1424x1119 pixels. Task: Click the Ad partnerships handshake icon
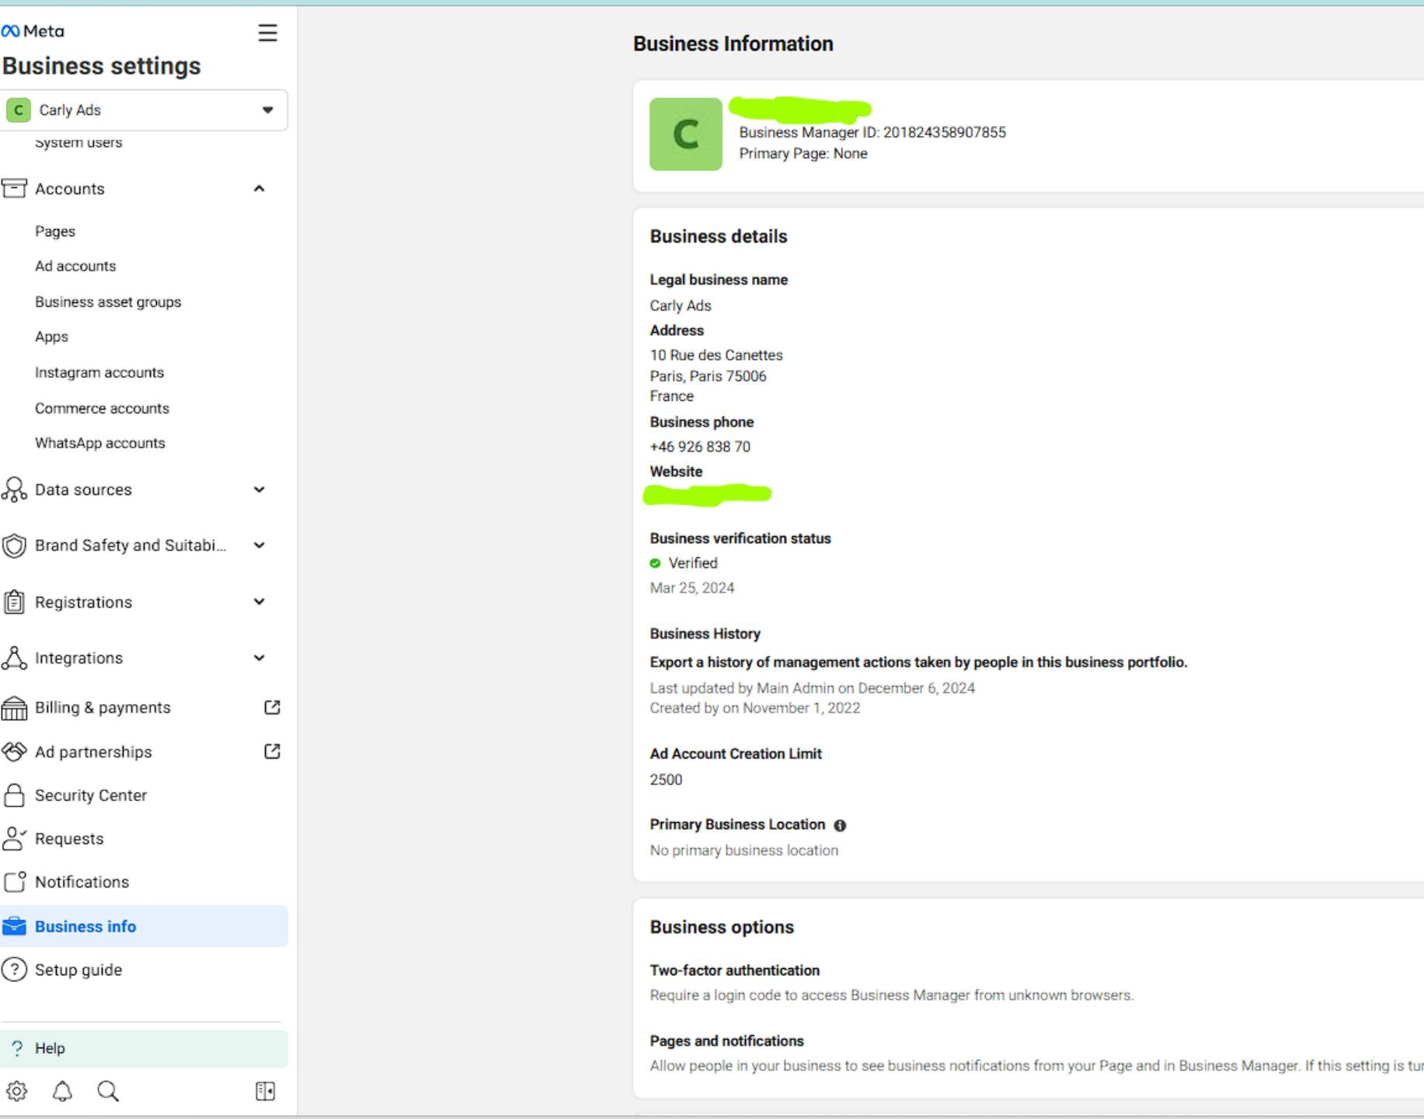[14, 752]
